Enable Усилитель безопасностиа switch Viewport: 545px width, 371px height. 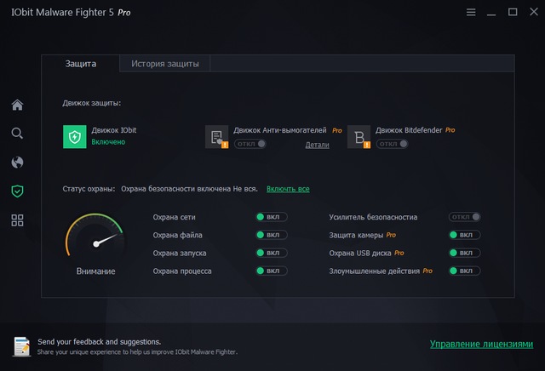465,217
